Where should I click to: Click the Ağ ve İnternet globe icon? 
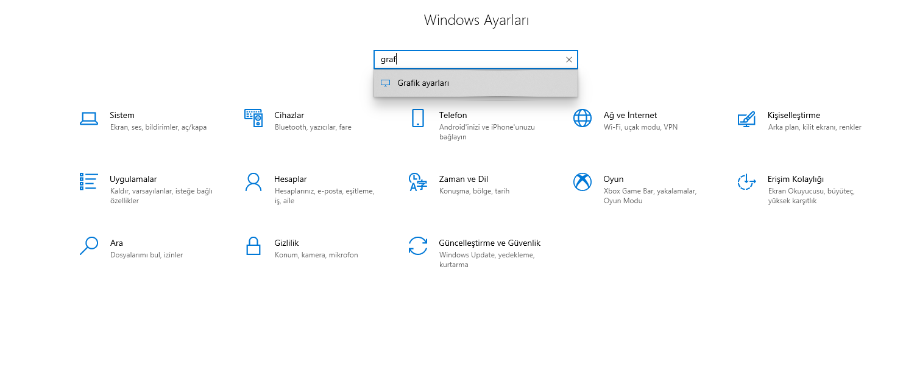coord(582,118)
